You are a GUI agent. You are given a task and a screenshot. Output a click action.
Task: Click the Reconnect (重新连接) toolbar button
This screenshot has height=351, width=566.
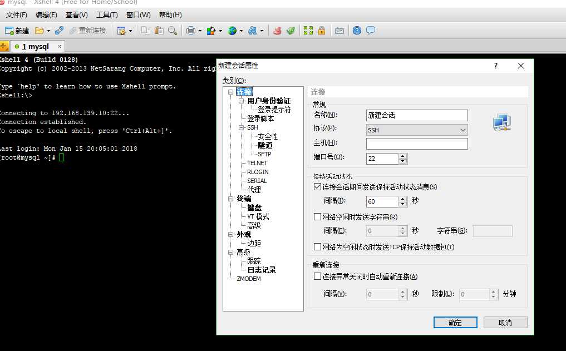(88, 31)
